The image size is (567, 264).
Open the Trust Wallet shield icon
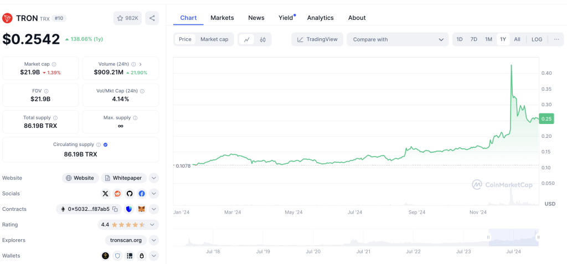(x=117, y=256)
